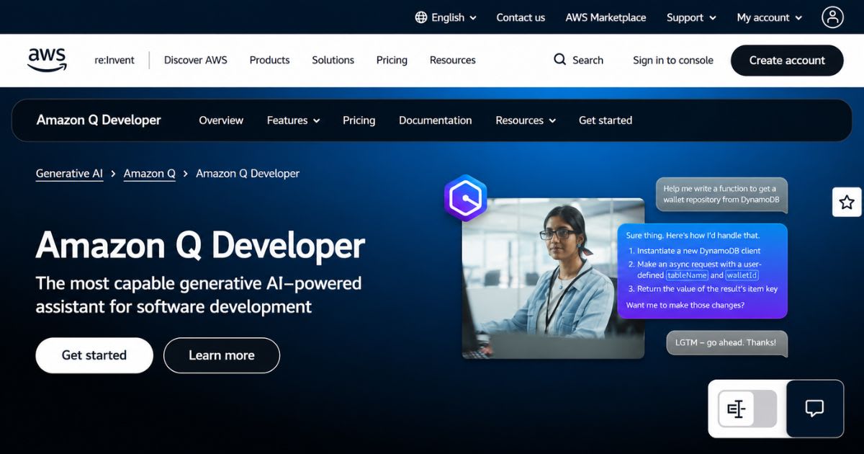The height and width of the screenshot is (454, 864).
Task: Click the Contact us link
Action: click(x=521, y=17)
